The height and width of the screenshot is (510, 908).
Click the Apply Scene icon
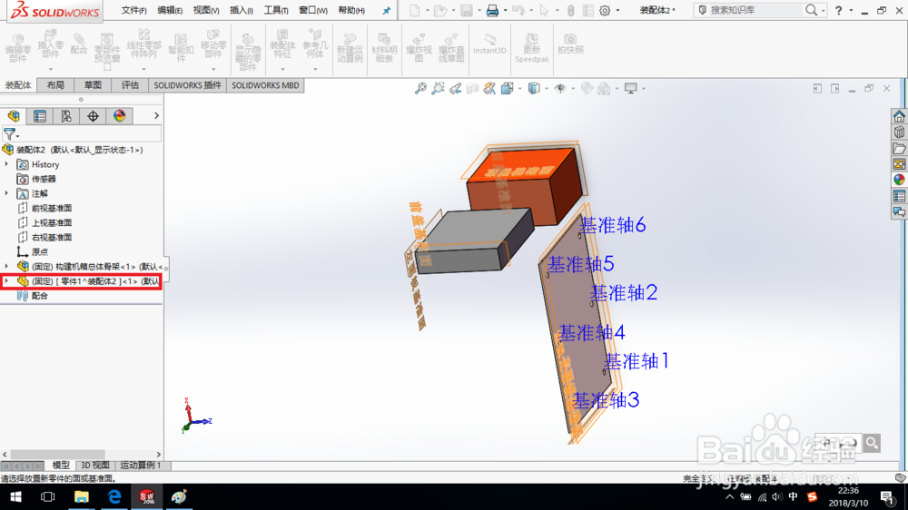tap(604, 89)
